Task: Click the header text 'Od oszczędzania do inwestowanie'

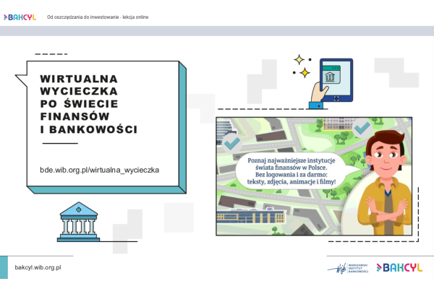Action: coord(98,16)
